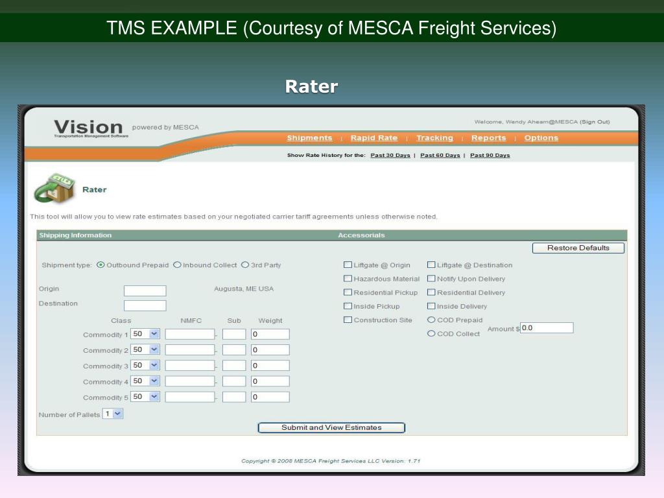Select COD Collect radio button
This screenshot has height=498, width=664.
tap(431, 334)
